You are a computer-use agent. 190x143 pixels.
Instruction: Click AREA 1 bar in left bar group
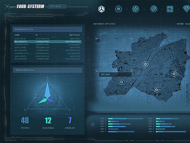126,118
